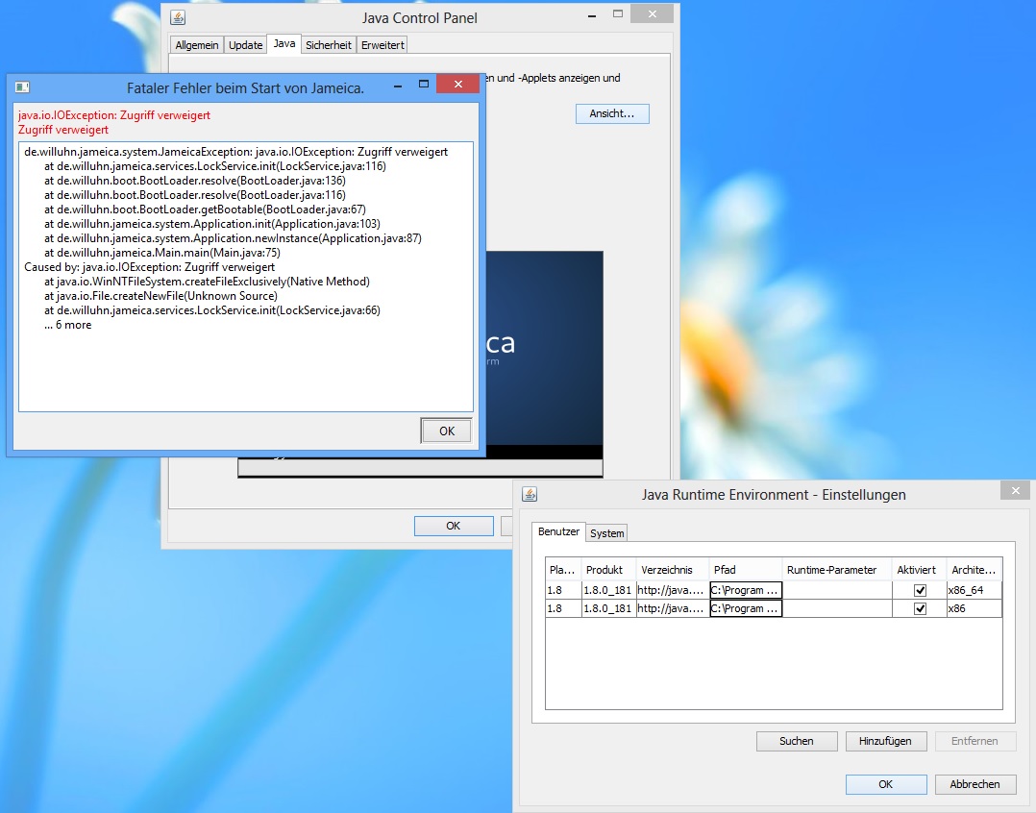This screenshot has width=1036, height=813.
Task: Click the x86 architecture cell
Action: coord(974,608)
